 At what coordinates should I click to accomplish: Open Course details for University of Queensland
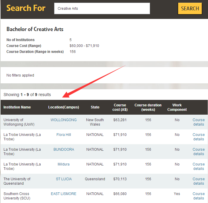pos(199,181)
